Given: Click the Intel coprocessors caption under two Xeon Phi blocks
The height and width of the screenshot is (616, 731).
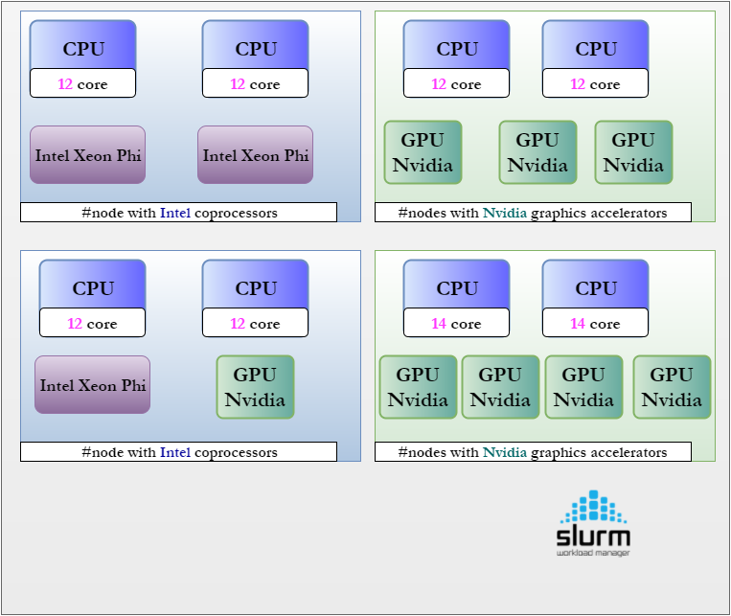Looking at the screenshot, I should point(178,212).
